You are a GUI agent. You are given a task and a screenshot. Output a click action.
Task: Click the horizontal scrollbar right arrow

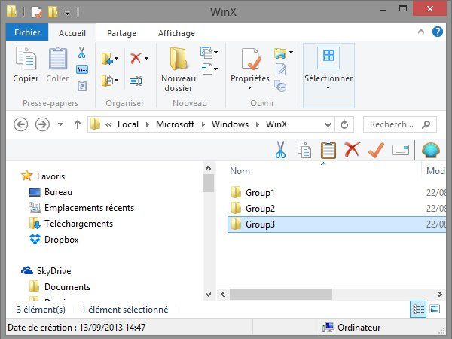coord(440,295)
